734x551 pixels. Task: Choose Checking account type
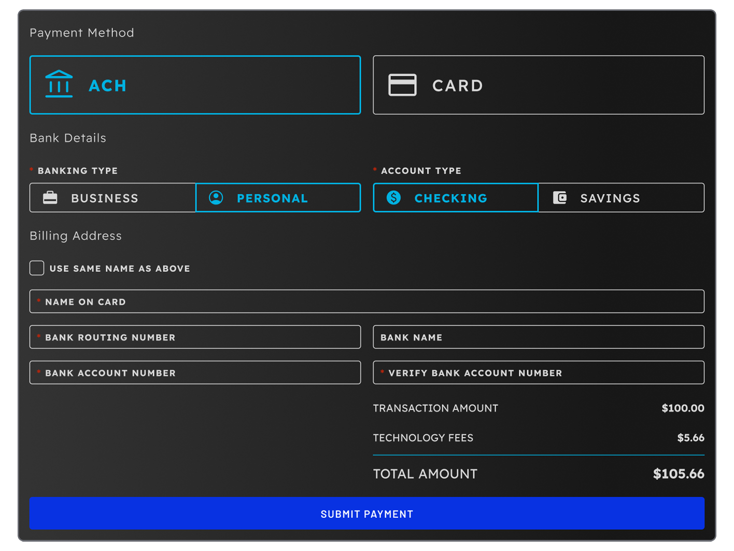click(455, 197)
